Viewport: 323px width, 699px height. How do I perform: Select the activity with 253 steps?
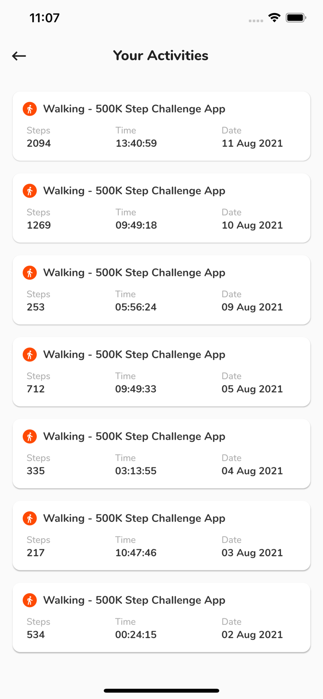(161, 290)
